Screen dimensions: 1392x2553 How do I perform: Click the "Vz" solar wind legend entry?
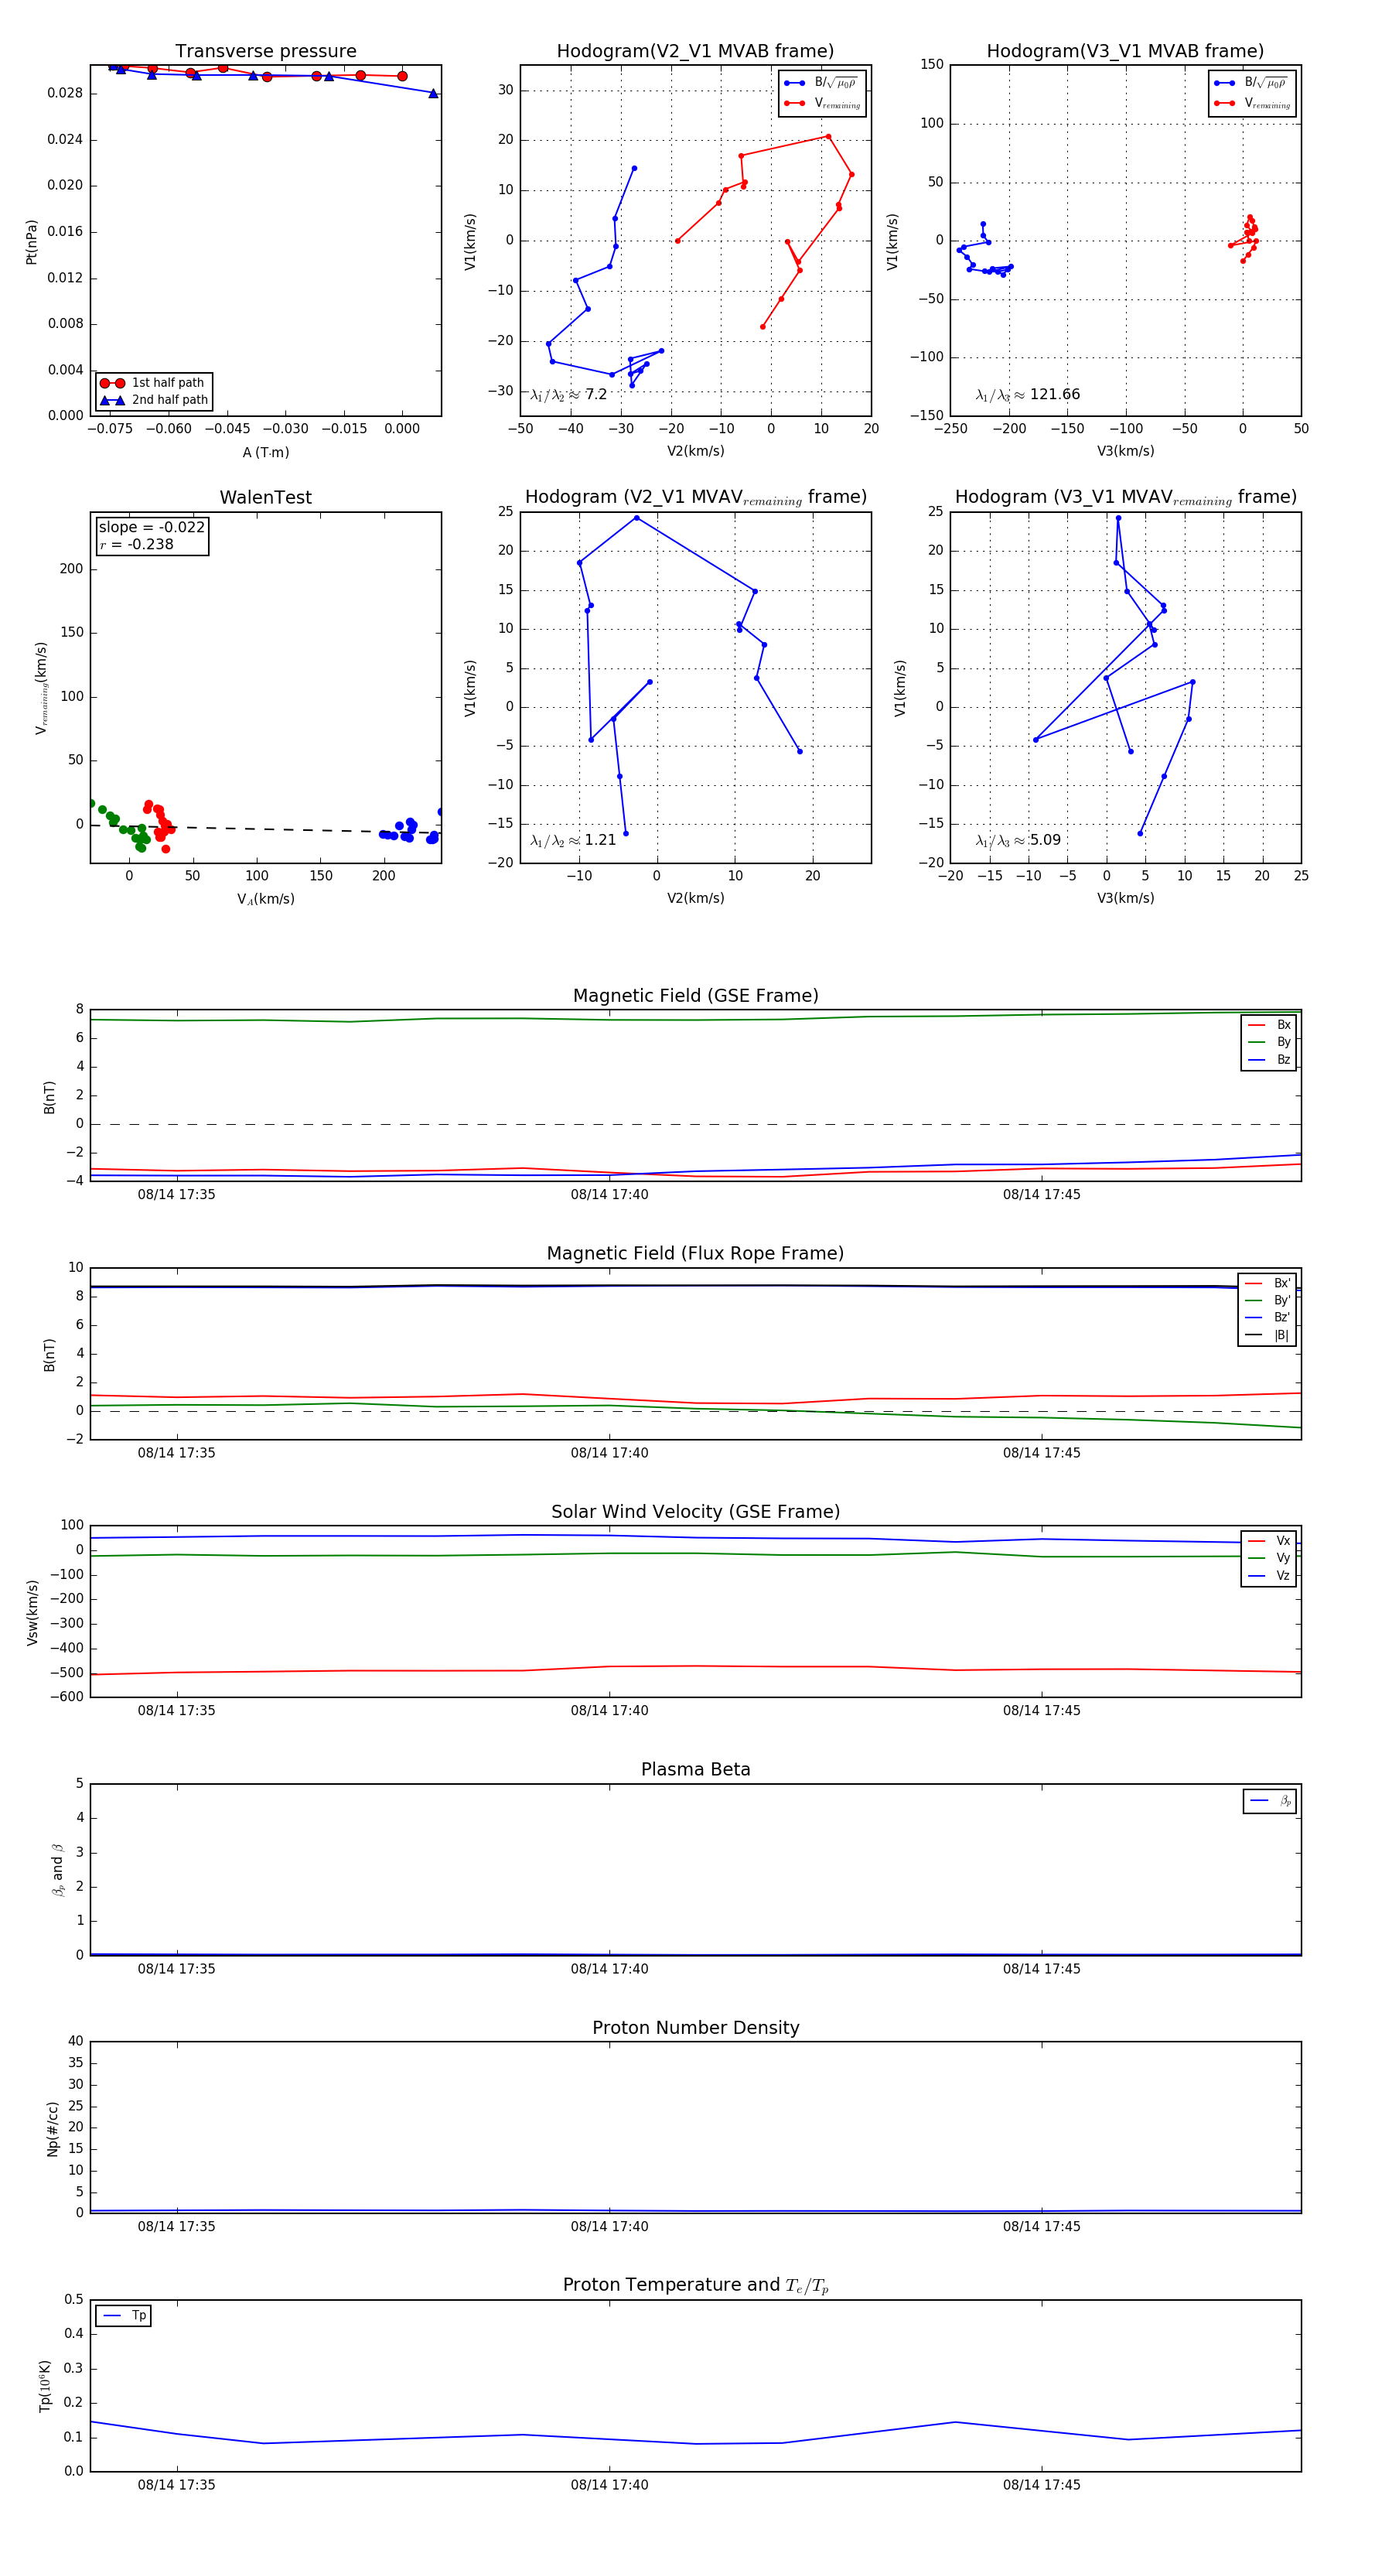pyautogui.click(x=1270, y=1576)
